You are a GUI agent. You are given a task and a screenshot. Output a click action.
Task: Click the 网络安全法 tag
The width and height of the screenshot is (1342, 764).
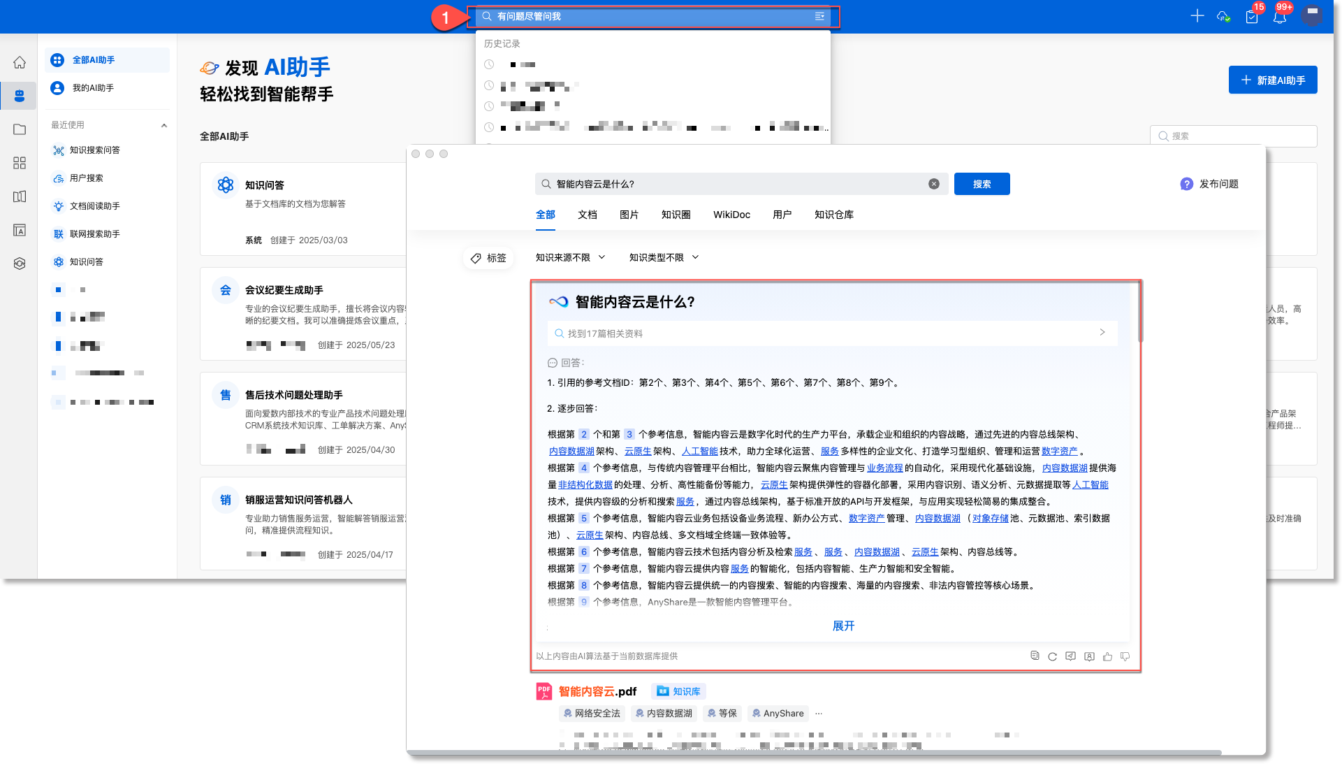coord(592,714)
